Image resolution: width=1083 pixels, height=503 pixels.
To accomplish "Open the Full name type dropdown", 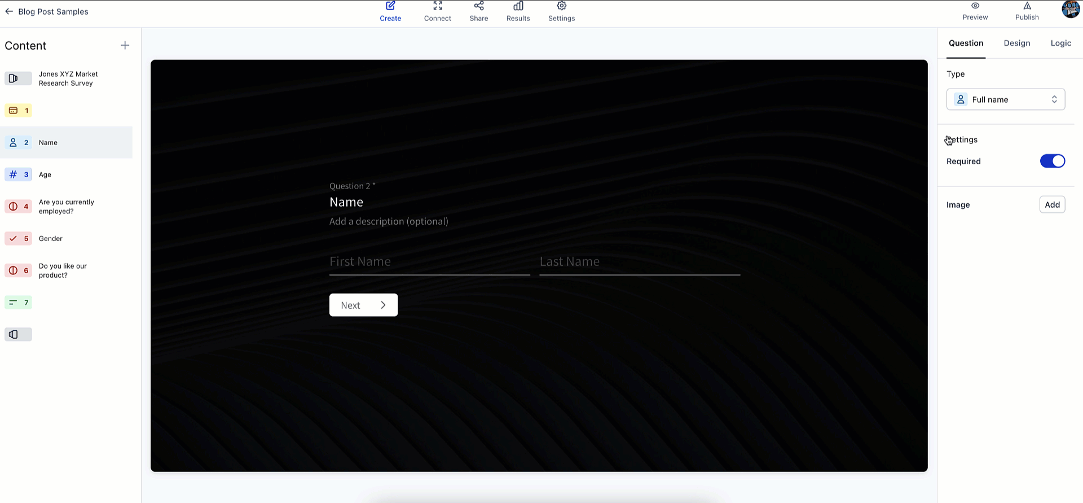I will [x=1005, y=99].
